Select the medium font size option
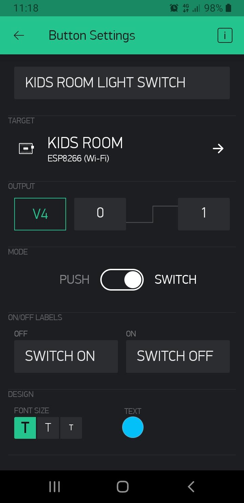The image size is (244, 503). click(x=48, y=428)
